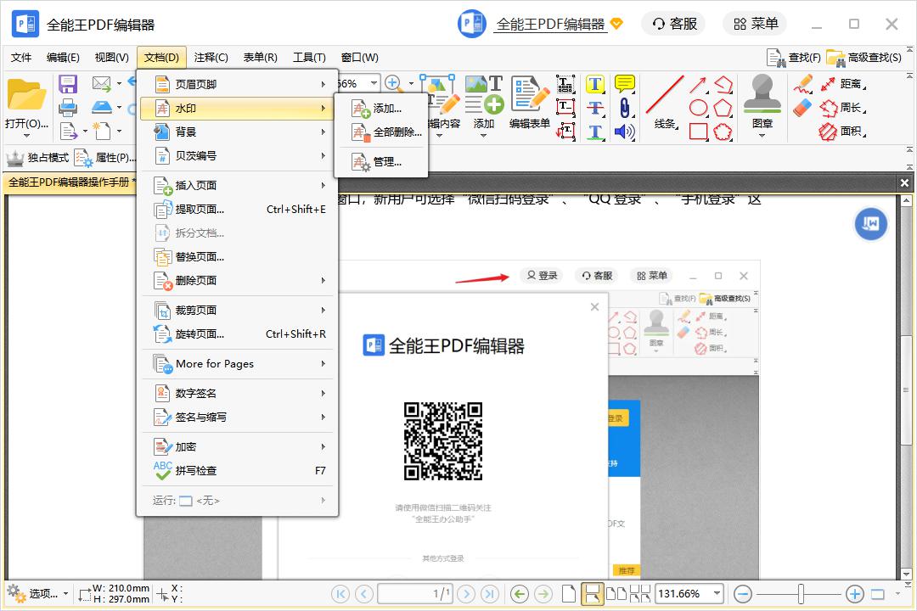
Task: Click the Save floppy disk icon
Action: coord(68,84)
